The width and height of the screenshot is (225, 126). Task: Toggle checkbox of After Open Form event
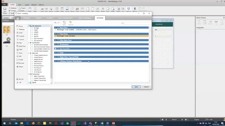[x=58, y=40]
